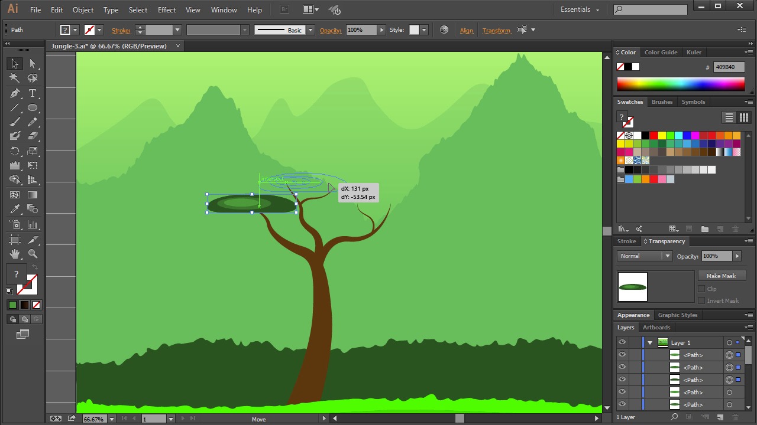Click Recolor Artwork icon in control bar
757x425 pixels.
(x=444, y=30)
